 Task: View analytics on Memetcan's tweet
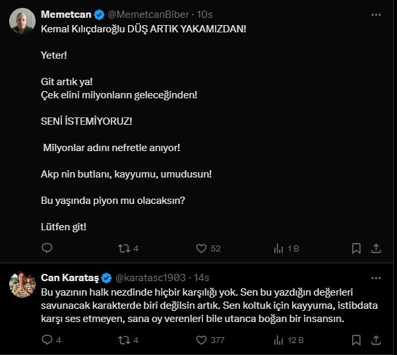(278, 248)
